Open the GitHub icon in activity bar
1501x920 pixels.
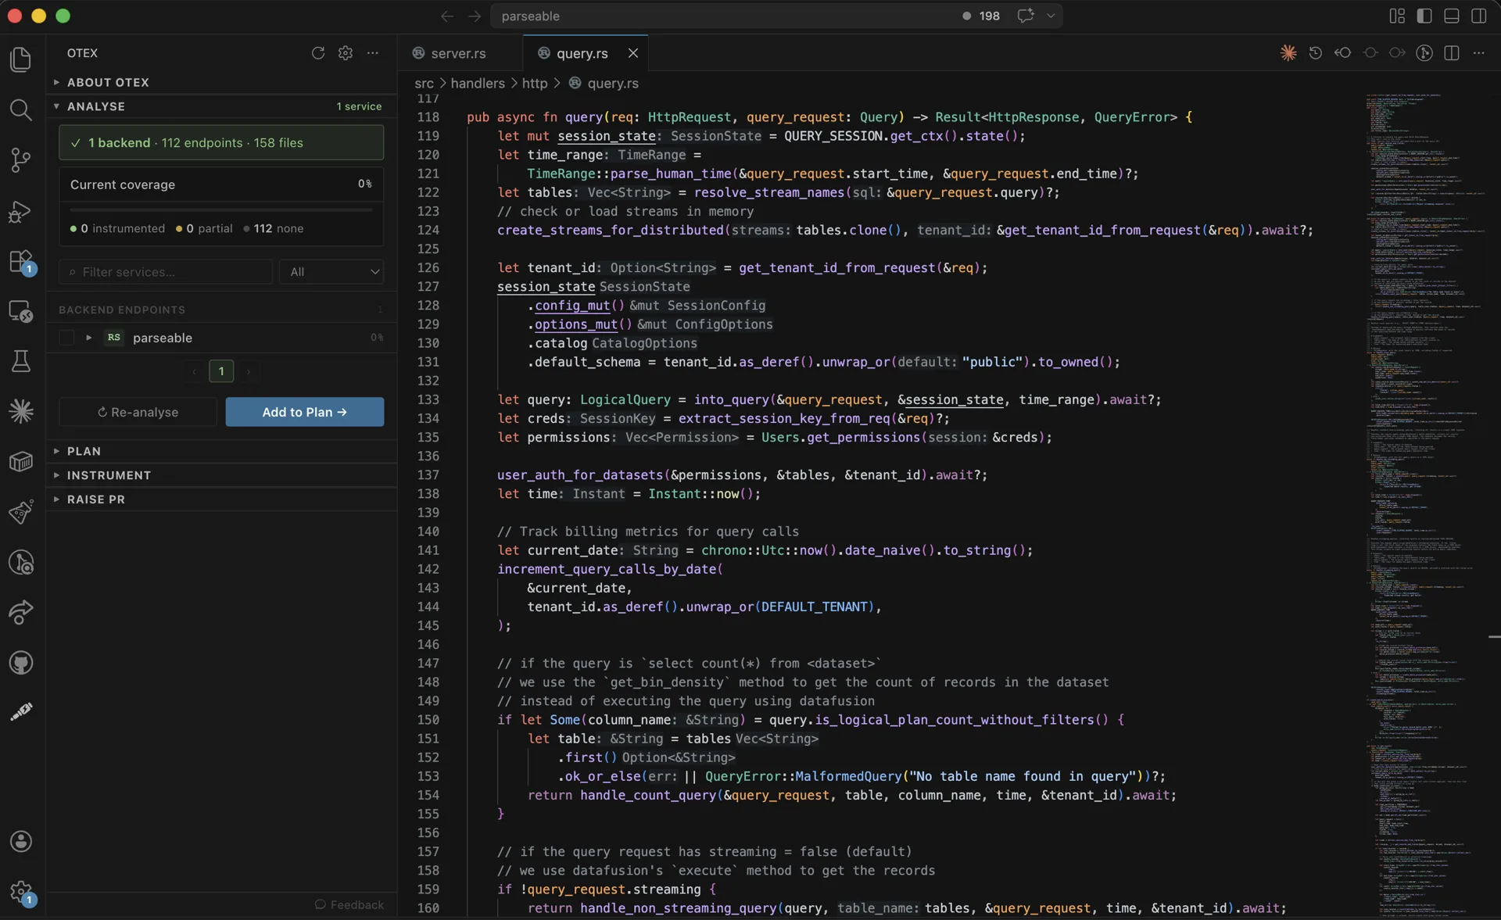[21, 663]
